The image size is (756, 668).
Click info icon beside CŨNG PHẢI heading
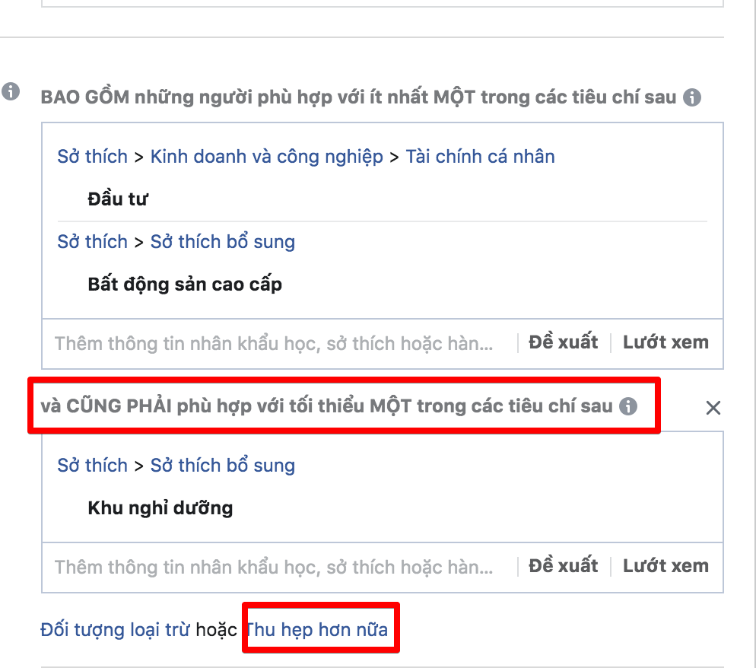click(x=627, y=406)
